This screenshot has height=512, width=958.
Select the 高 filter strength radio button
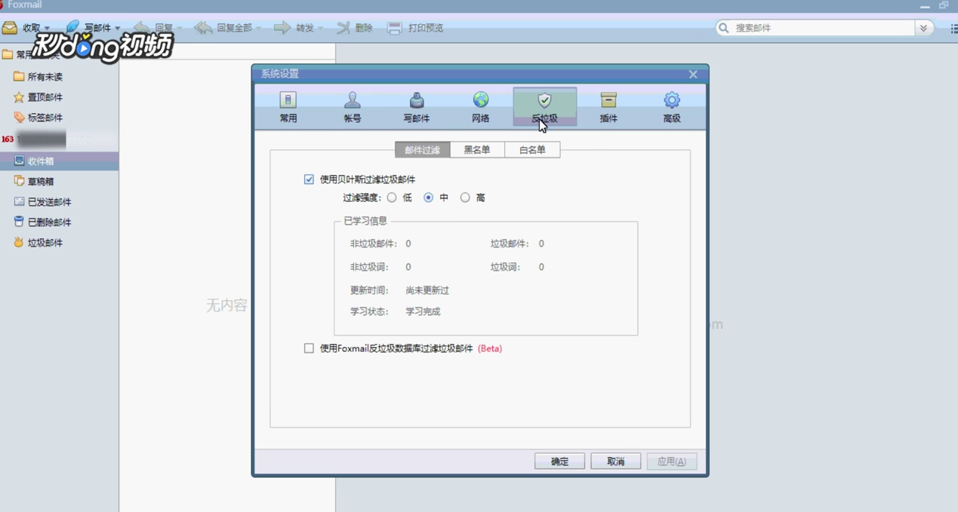[465, 197]
